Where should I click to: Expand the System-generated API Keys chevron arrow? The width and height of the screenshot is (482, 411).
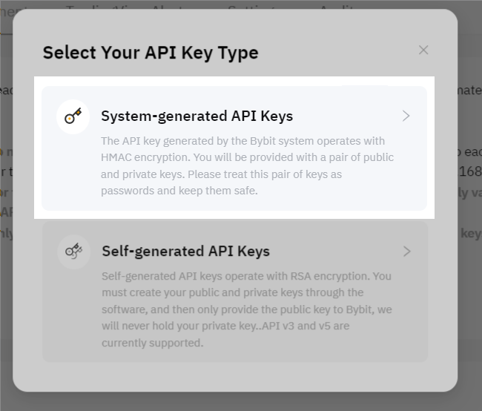point(406,116)
